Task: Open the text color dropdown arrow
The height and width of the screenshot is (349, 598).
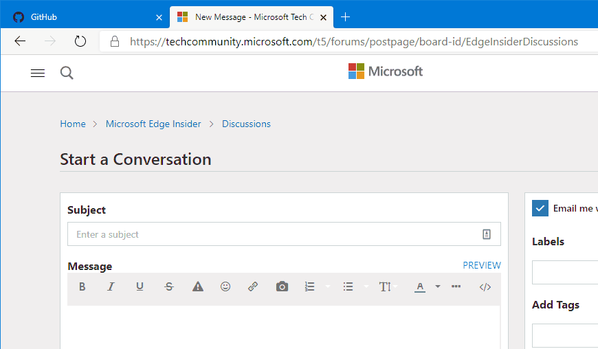Action: click(438, 287)
